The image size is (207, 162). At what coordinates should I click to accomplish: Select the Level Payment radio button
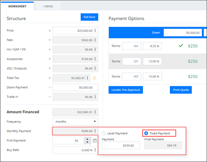tap(104, 133)
